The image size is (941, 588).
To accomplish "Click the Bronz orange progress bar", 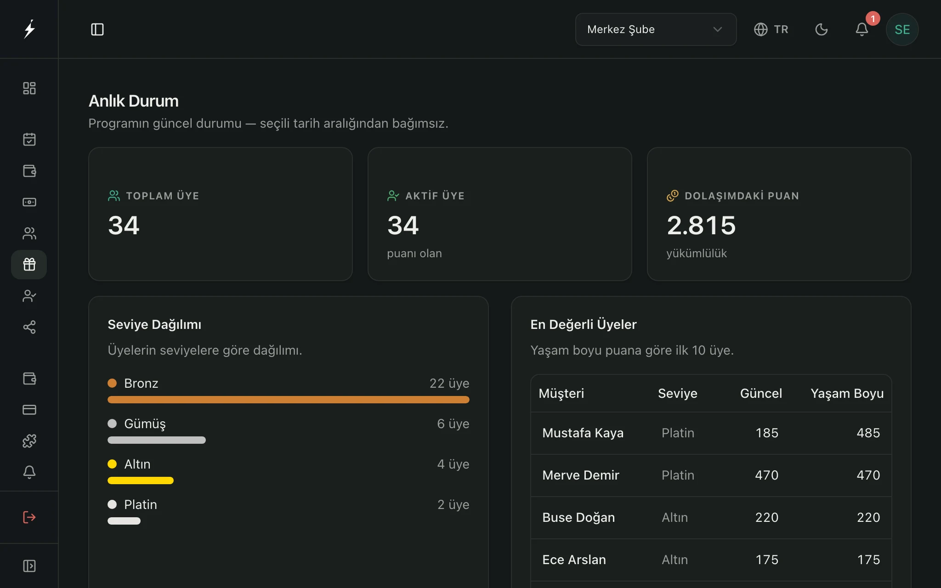I will click(x=289, y=400).
